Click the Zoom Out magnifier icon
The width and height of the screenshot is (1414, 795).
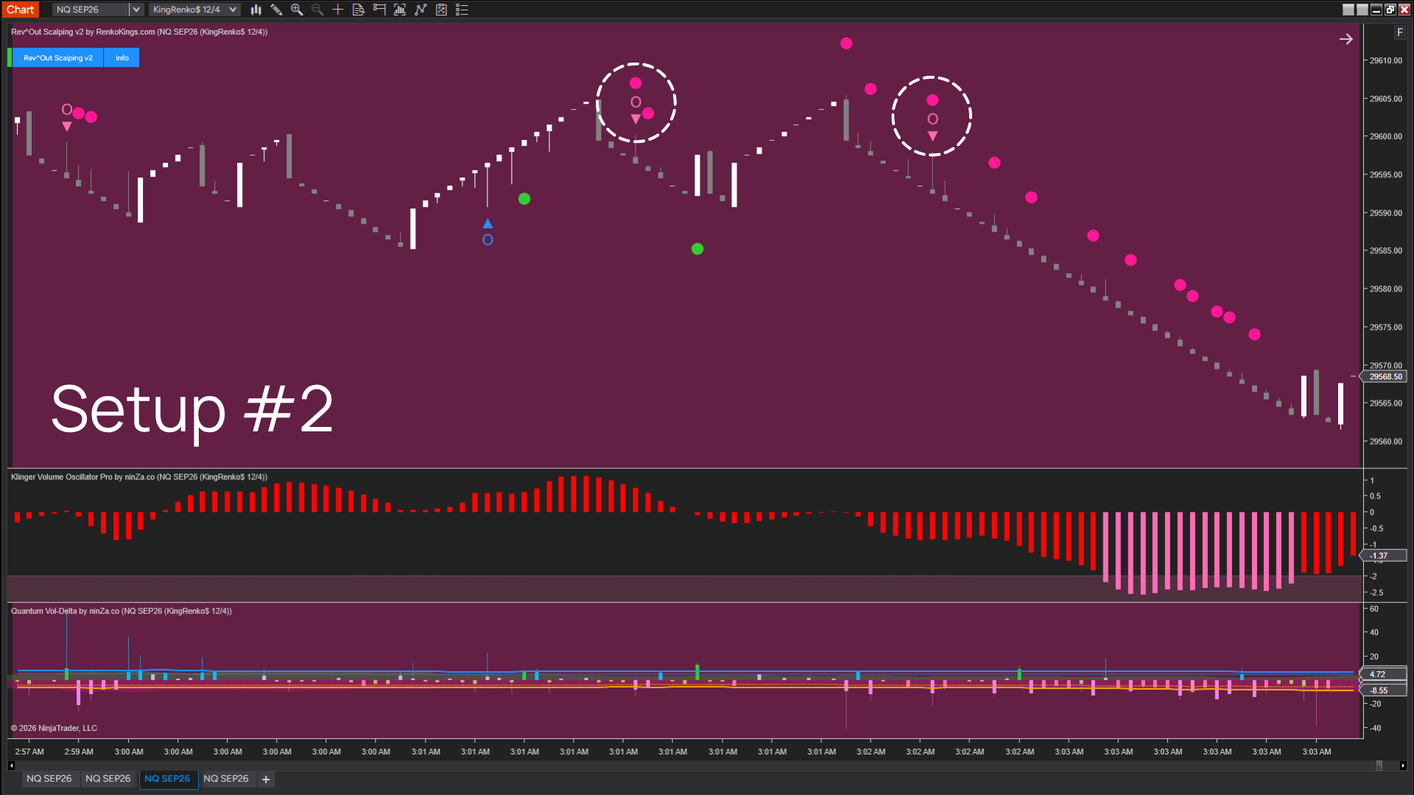[317, 10]
